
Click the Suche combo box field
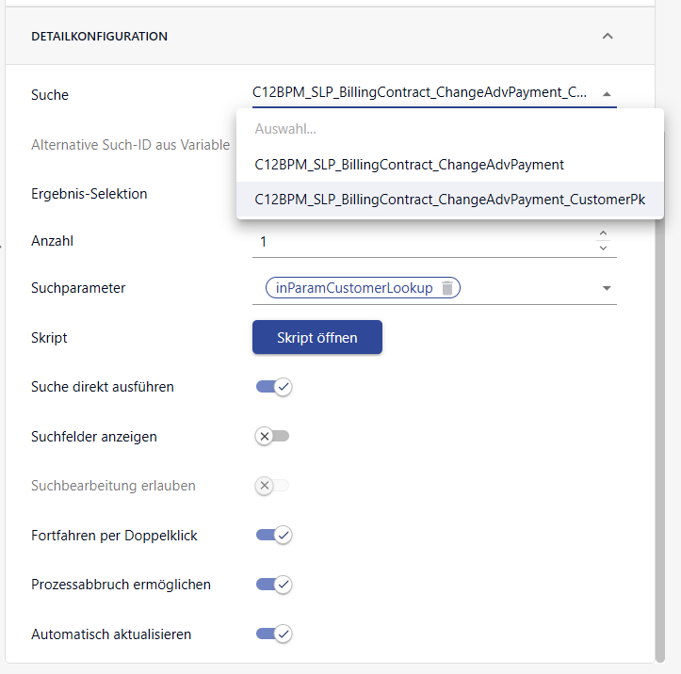[x=434, y=93]
